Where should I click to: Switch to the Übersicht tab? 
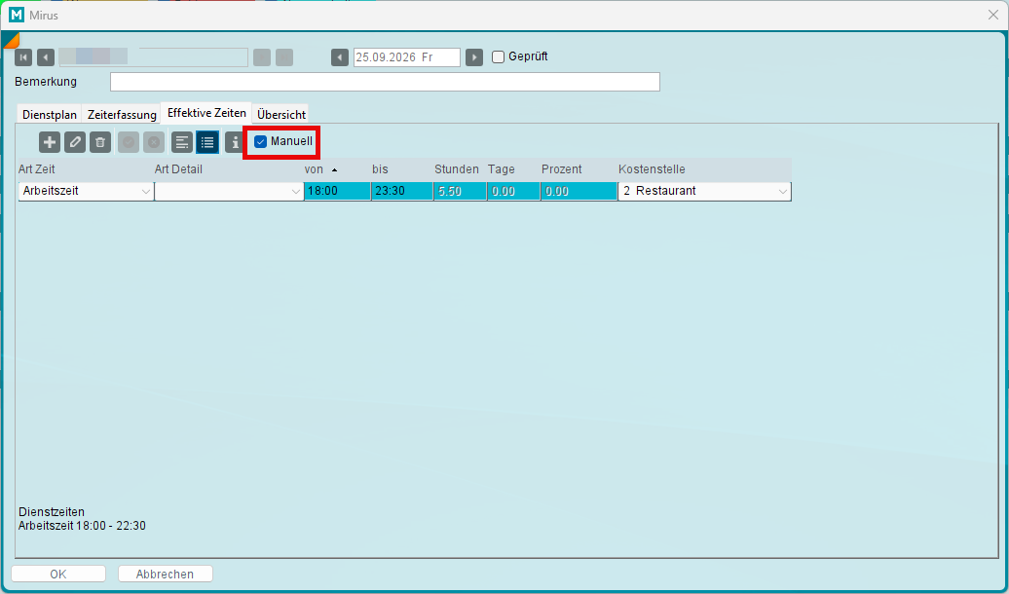[281, 115]
